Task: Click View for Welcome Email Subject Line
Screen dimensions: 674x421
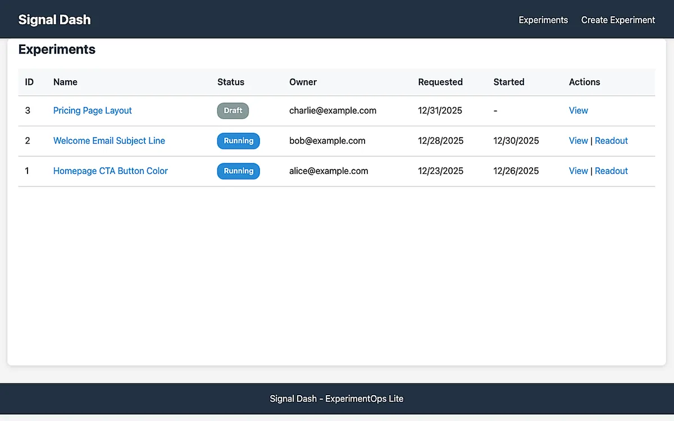Action: pos(579,141)
